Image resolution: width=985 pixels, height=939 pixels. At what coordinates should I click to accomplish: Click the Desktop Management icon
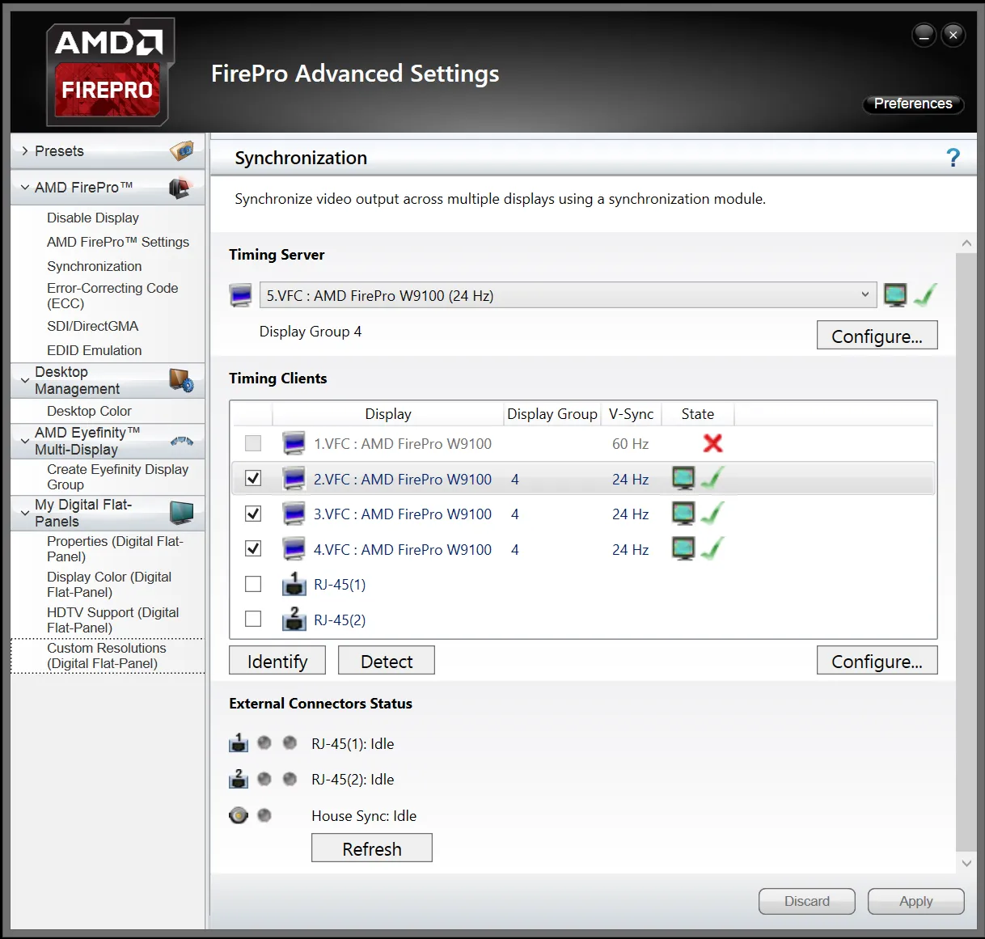pos(181,380)
